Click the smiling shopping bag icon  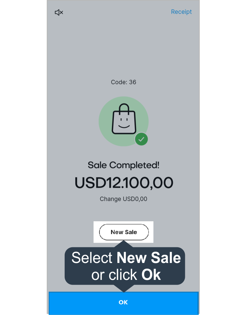point(124,119)
